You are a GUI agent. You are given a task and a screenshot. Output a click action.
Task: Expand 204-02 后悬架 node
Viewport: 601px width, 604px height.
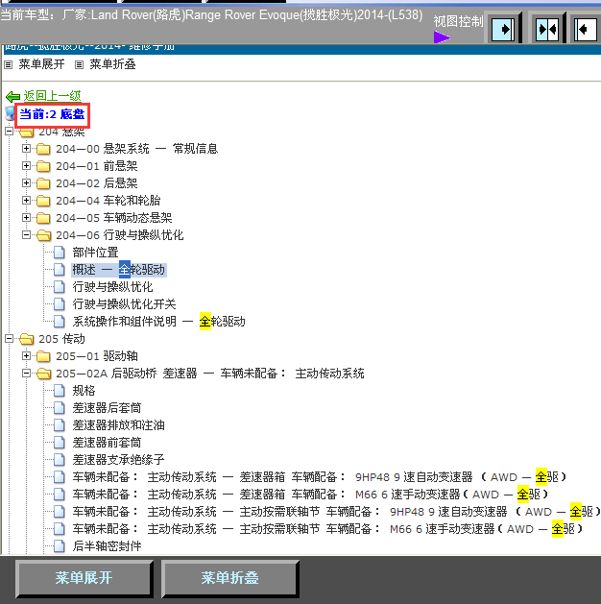(26, 182)
